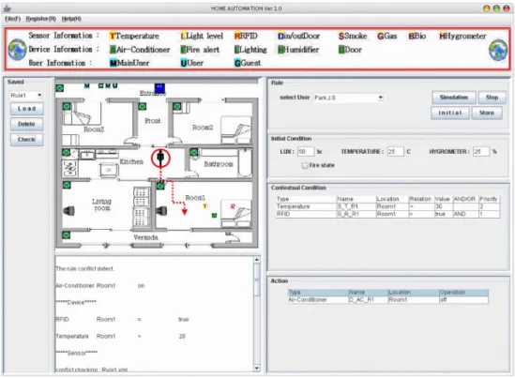Click the Bio B legend icon

coord(411,37)
